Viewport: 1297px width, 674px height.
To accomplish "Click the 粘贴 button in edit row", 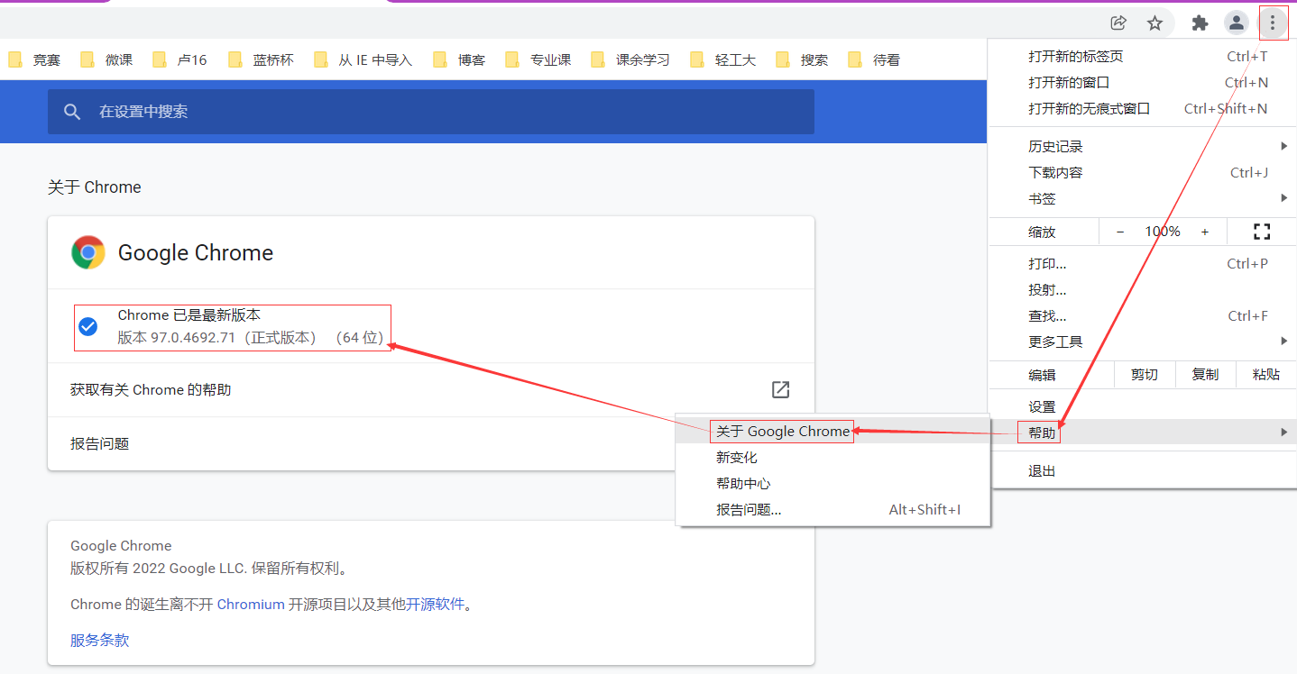I will (x=1266, y=374).
